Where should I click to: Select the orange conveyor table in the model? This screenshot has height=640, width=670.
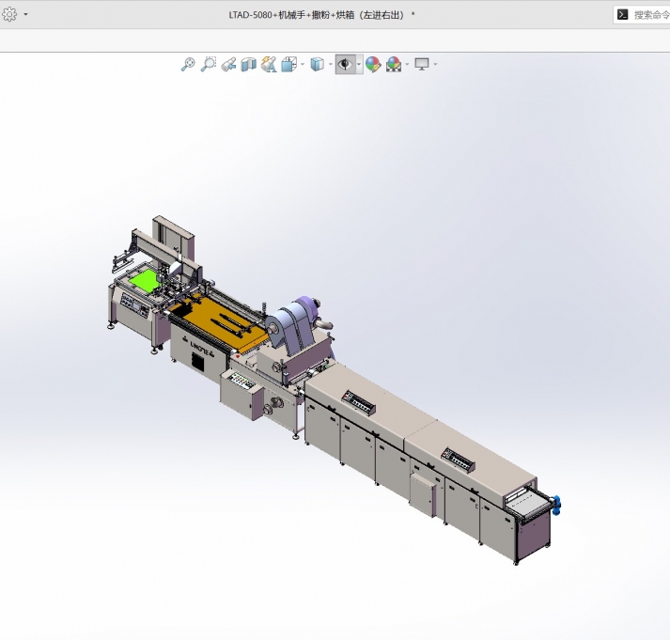pos(218,320)
